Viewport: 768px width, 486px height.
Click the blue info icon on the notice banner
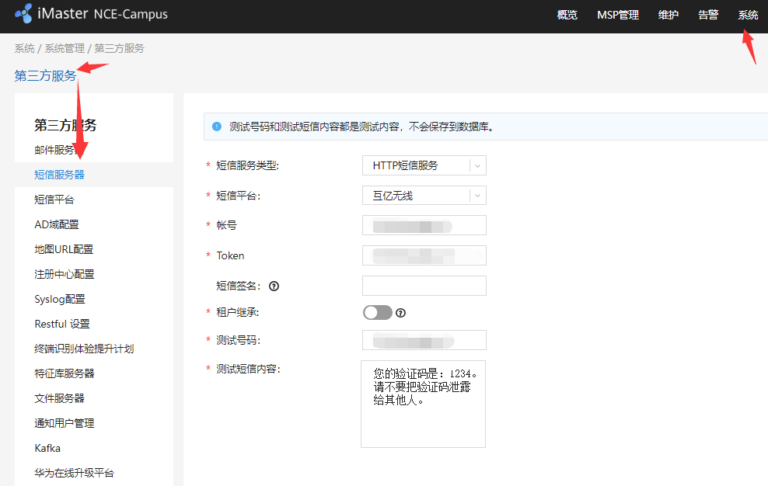click(x=217, y=127)
